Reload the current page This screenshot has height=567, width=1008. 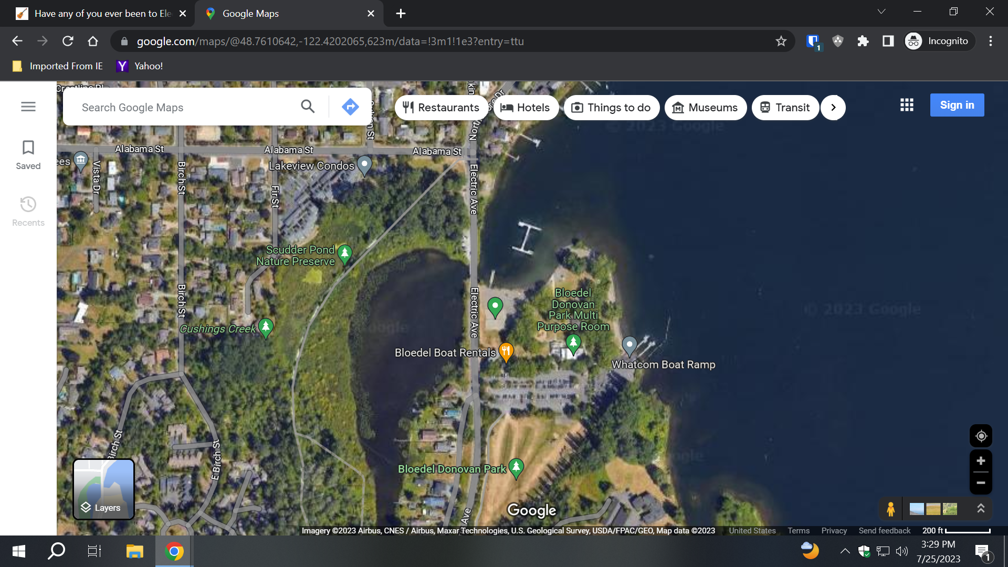(x=68, y=41)
